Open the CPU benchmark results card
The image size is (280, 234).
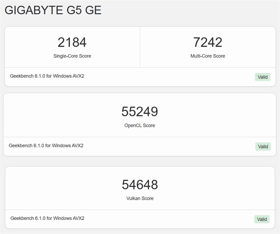(x=140, y=54)
